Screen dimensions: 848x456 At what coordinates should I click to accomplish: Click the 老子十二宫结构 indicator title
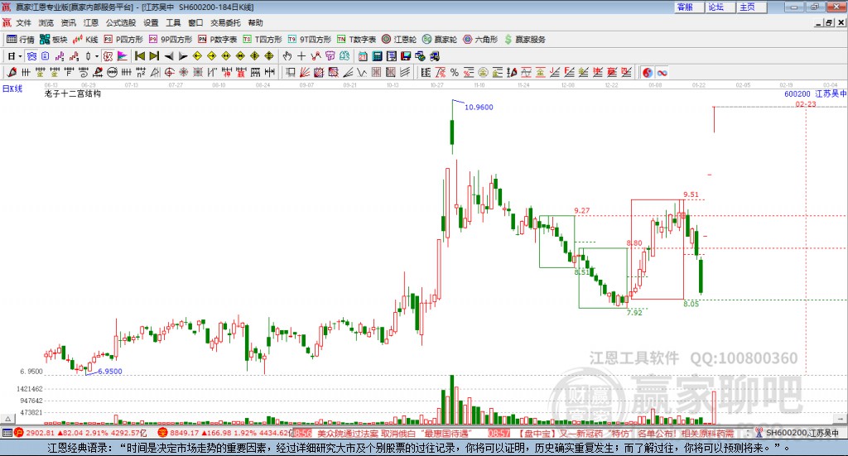[73, 94]
